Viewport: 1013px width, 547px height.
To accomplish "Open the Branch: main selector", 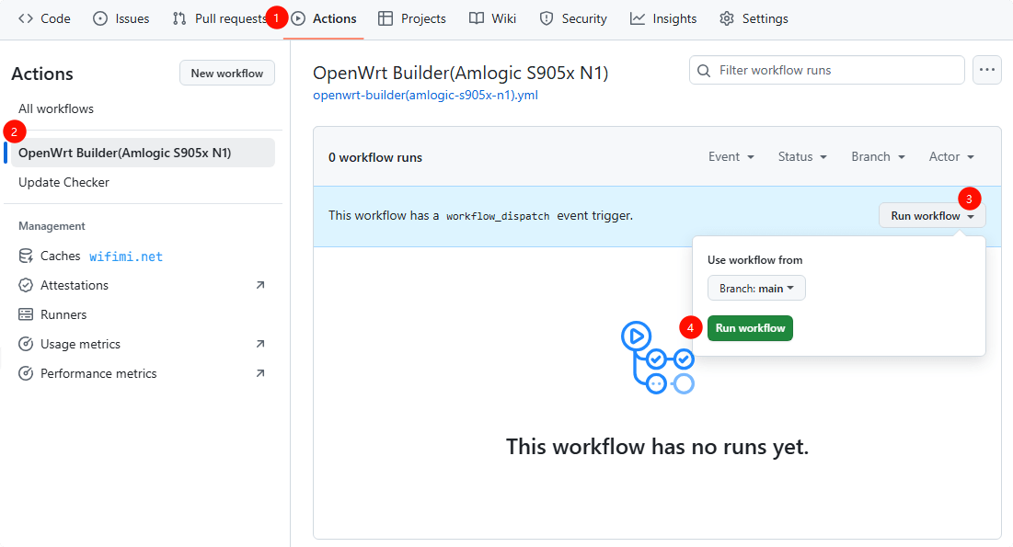I will coord(756,288).
